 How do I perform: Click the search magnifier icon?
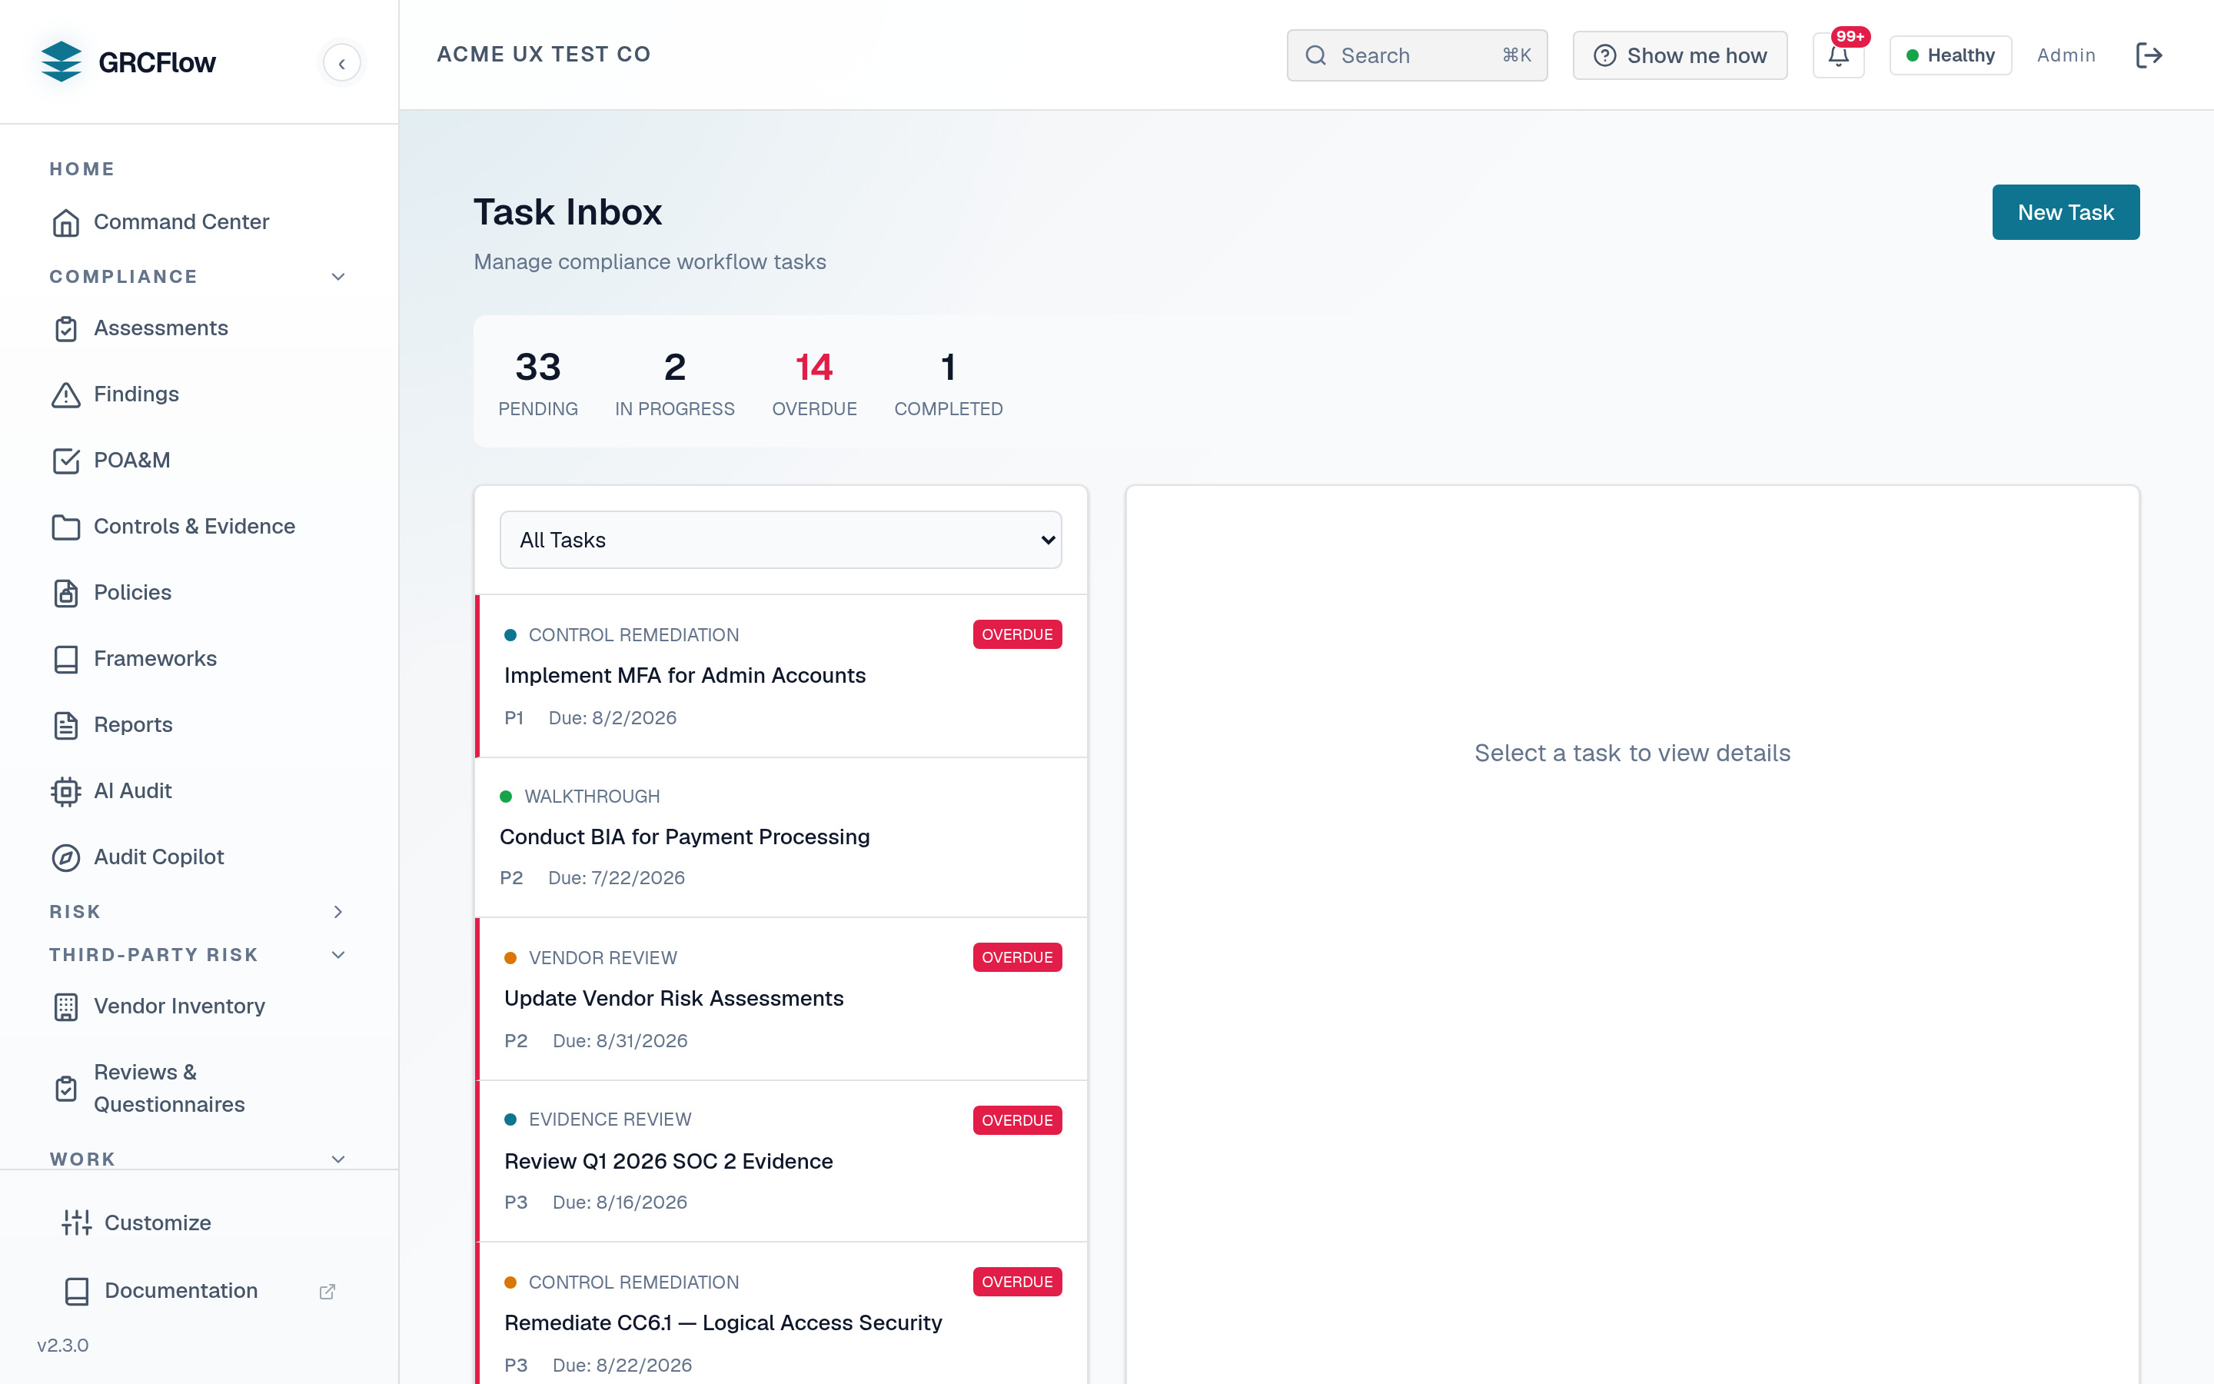tap(1315, 56)
